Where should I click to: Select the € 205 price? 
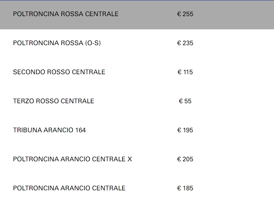coord(185,159)
